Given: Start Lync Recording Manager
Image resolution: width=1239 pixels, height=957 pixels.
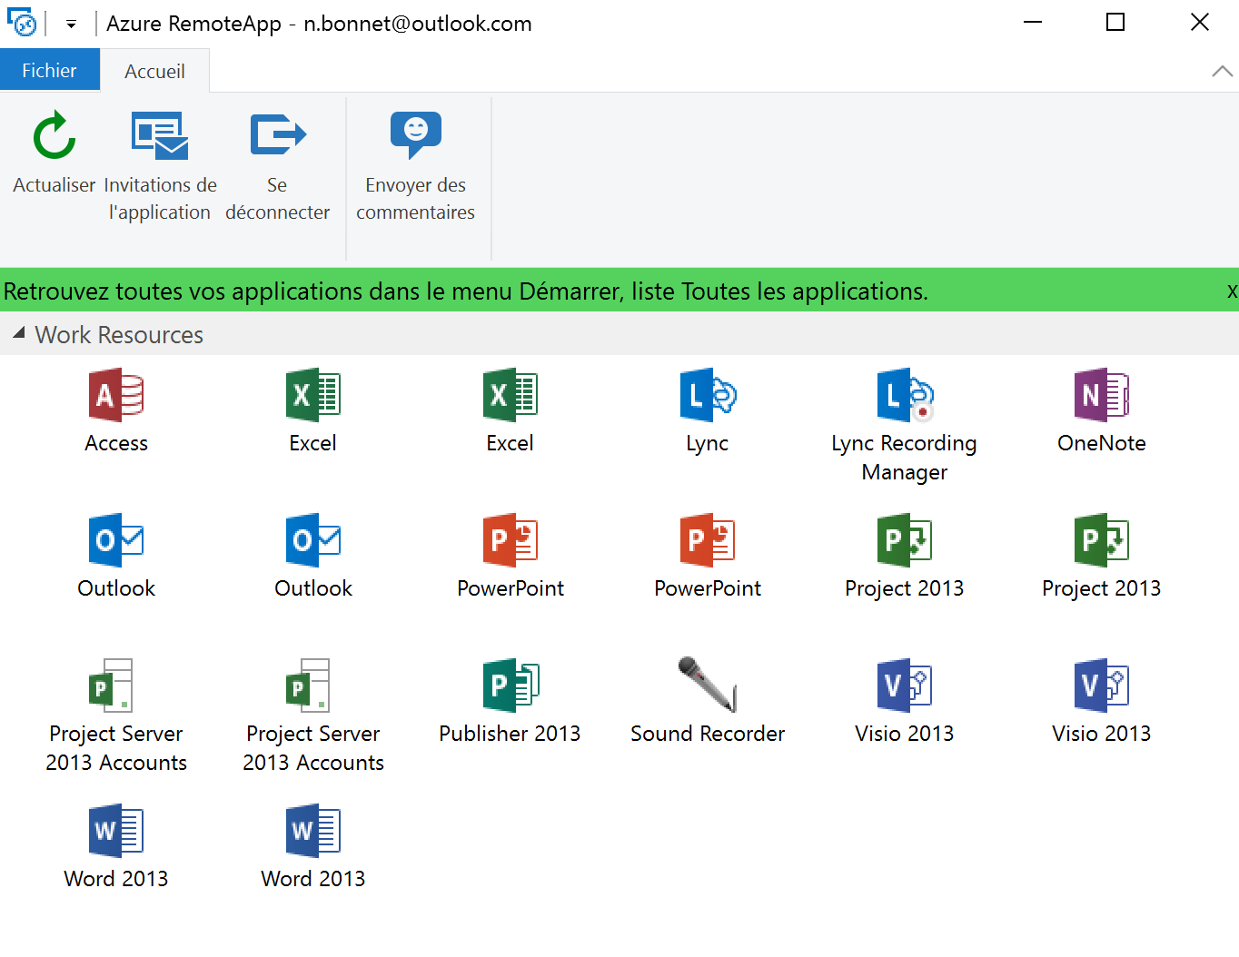Looking at the screenshot, I should (x=904, y=396).
